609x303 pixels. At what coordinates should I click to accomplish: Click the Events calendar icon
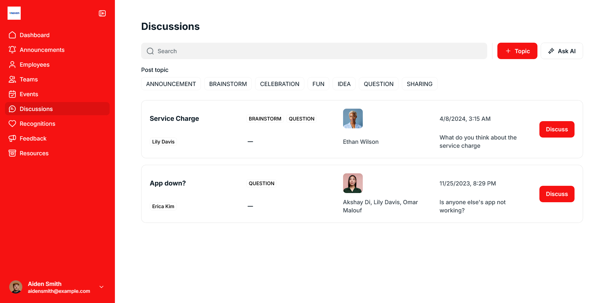click(12, 94)
